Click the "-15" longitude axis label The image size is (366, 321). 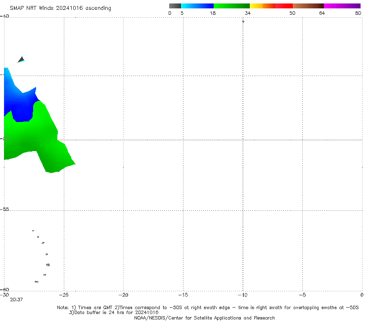(183, 295)
